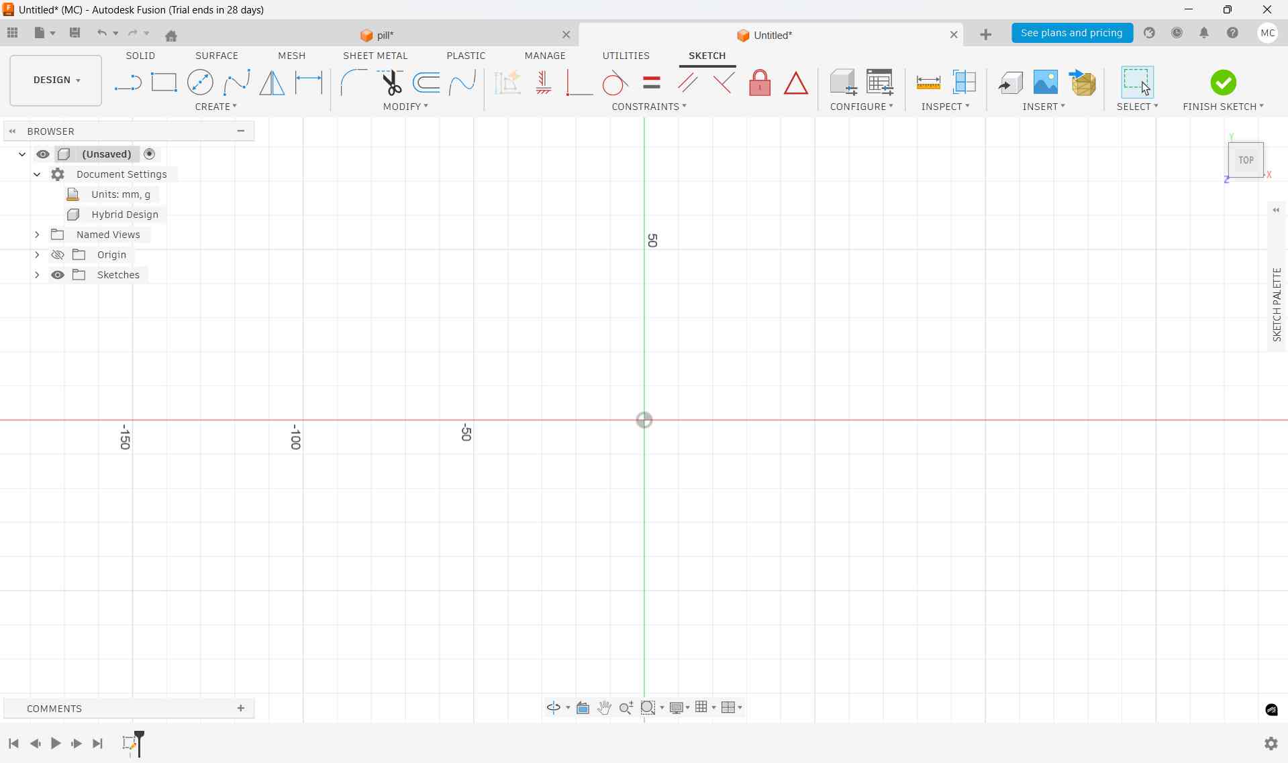
Task: Activate the Mirror tool
Action: (272, 82)
